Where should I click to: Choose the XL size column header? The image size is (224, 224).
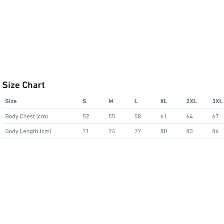coord(164,101)
